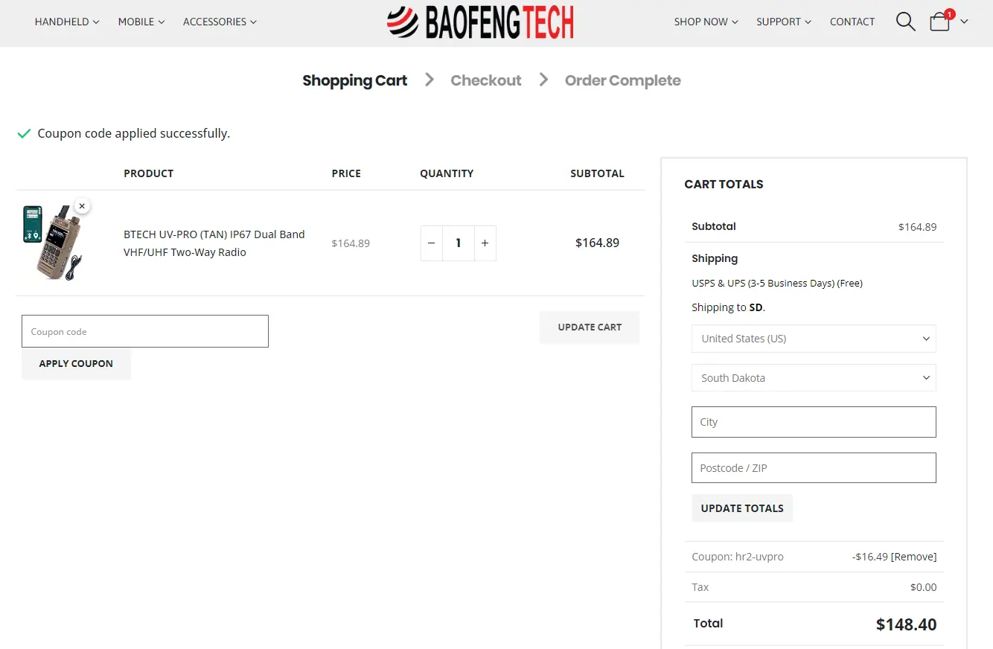Remove the hr2-uvpro coupon
Viewport: 993px width, 649px height.
(913, 557)
